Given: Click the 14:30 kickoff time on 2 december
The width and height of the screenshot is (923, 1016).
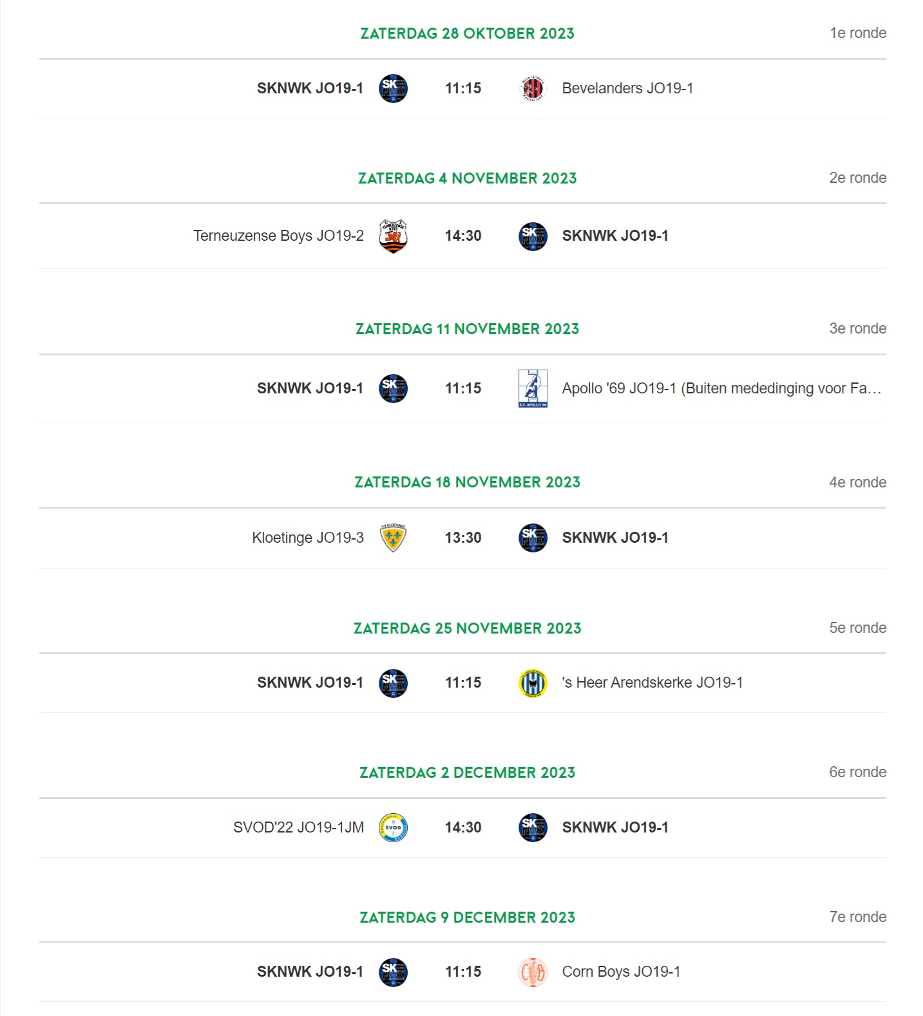Looking at the screenshot, I should pos(463,827).
